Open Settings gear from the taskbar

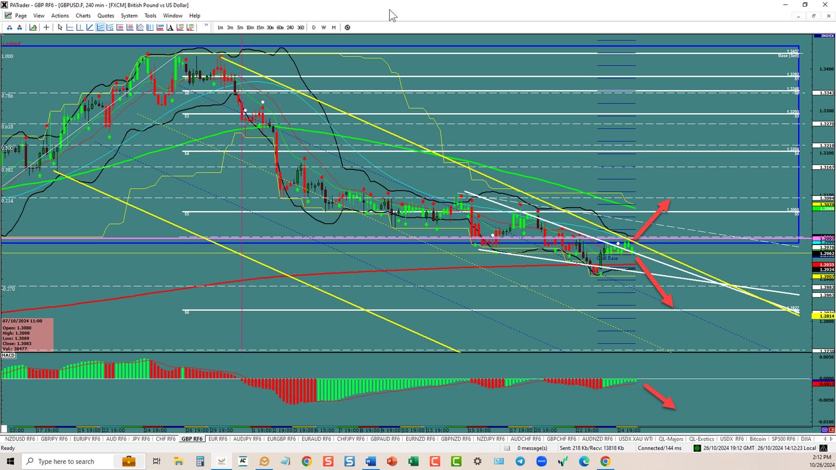478,461
